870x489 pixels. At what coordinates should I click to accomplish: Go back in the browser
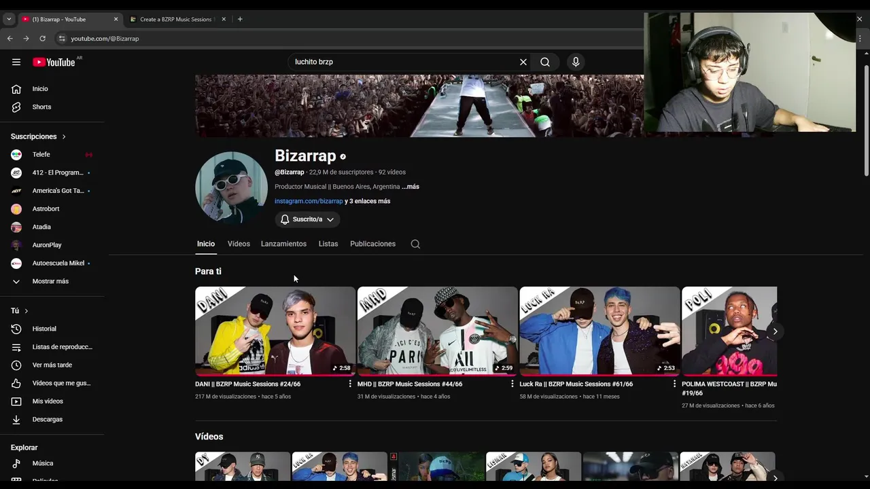10,39
